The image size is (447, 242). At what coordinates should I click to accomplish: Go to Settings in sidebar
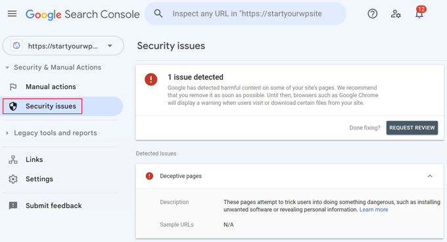point(39,179)
